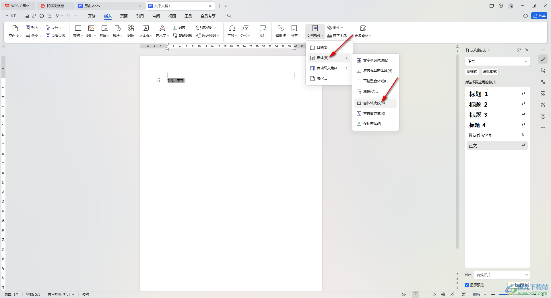551x298 pixels.
Task: Switch to the Review ribbon tab
Action: point(156,16)
